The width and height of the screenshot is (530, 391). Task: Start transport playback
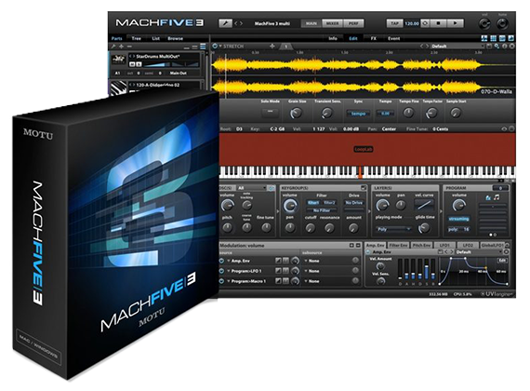(456, 23)
